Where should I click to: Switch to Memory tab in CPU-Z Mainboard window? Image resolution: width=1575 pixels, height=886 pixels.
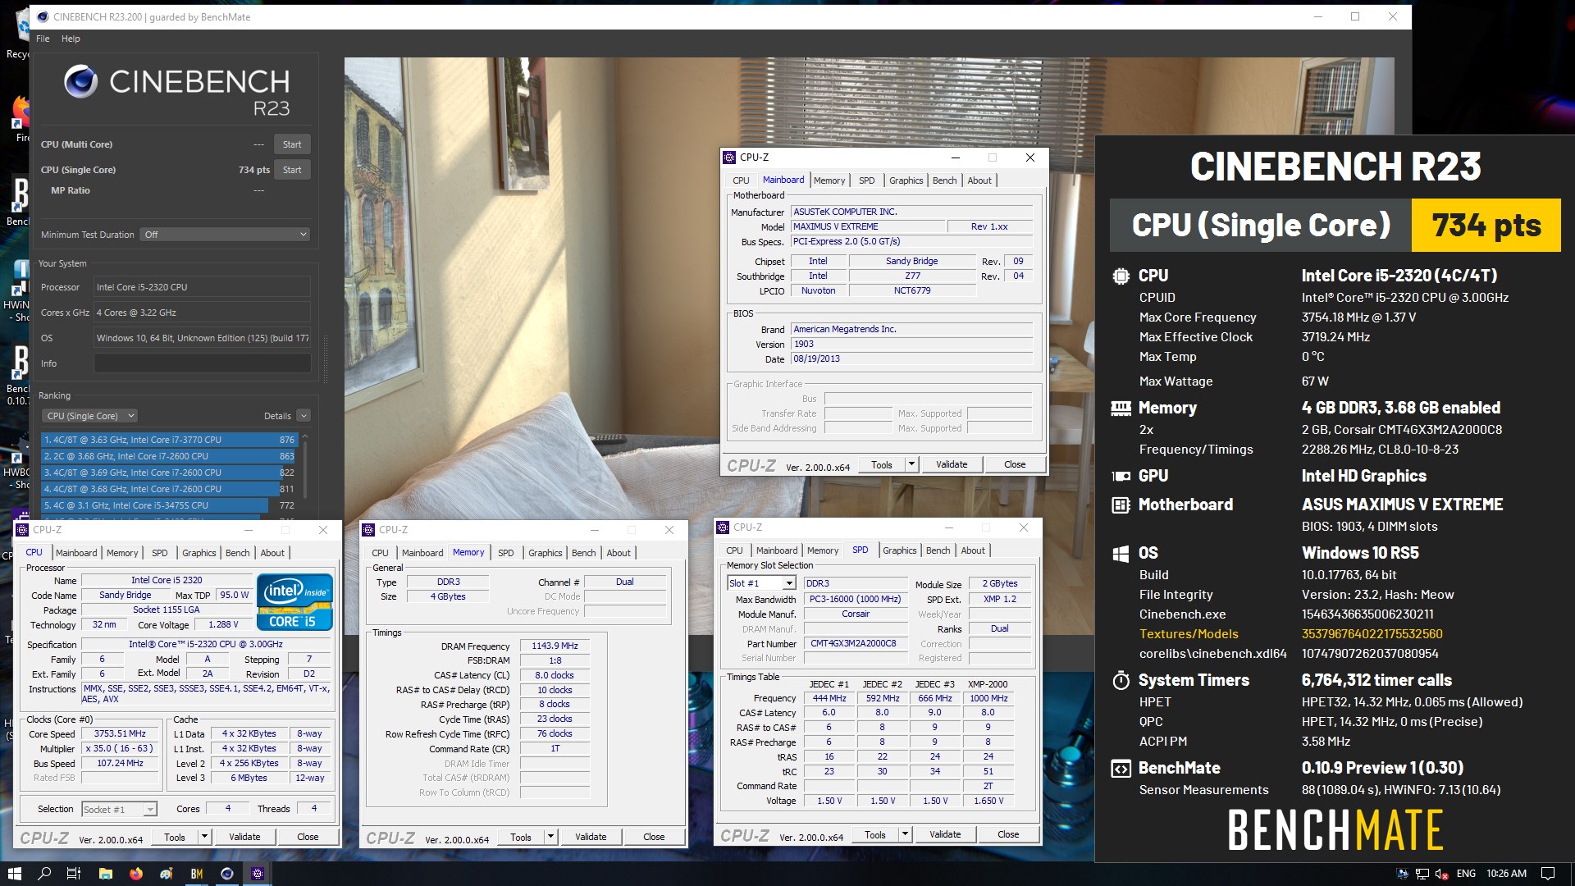pyautogui.click(x=829, y=180)
